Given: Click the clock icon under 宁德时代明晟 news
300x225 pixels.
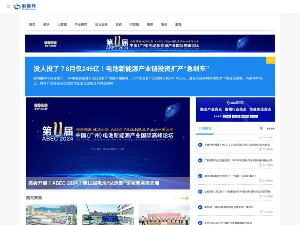Looking at the screenshot, I should click(260, 150).
